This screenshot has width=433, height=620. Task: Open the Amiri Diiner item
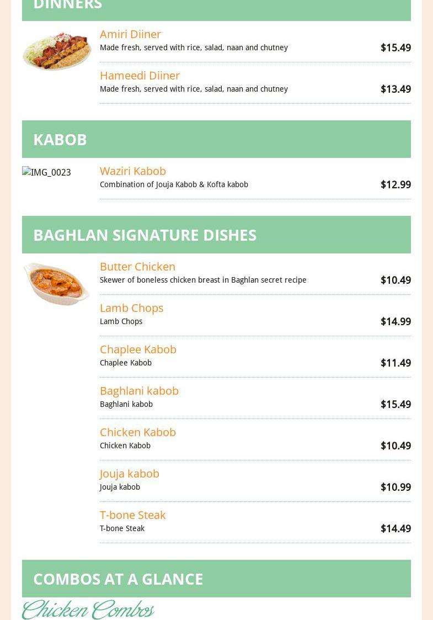coord(130,34)
